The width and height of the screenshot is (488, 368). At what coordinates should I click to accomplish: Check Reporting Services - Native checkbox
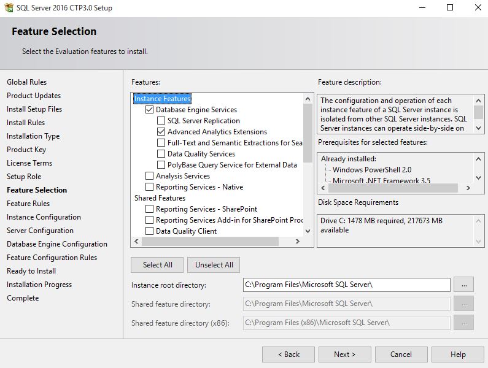tap(149, 186)
